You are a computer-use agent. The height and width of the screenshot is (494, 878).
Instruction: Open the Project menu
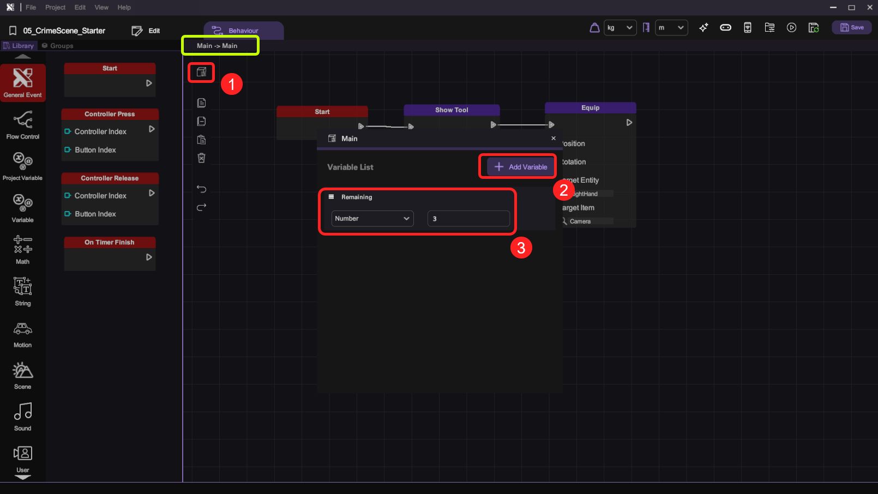click(x=55, y=8)
